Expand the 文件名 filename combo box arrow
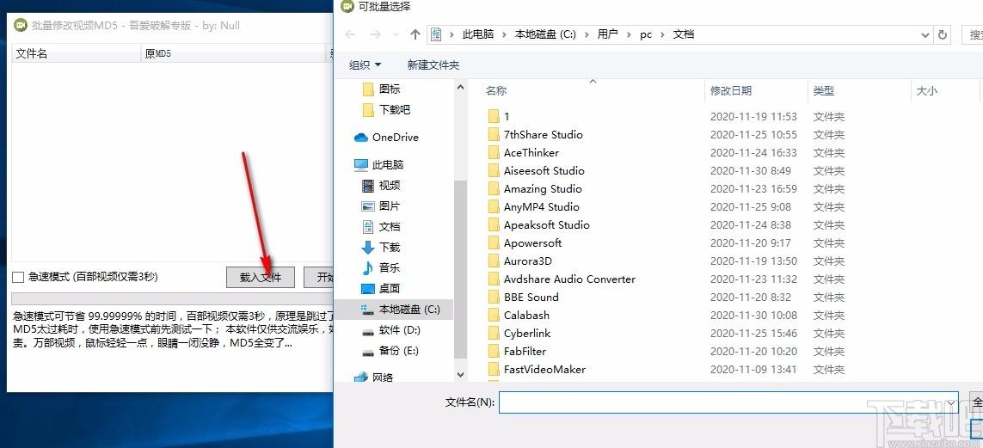This screenshot has width=983, height=448. click(x=951, y=402)
